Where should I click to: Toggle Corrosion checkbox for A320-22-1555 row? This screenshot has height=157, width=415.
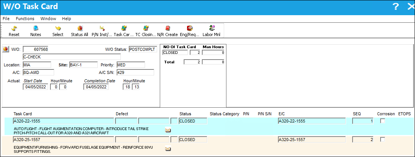click(382, 121)
